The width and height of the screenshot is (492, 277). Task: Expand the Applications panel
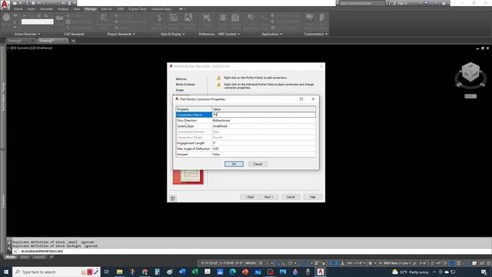click(271, 34)
